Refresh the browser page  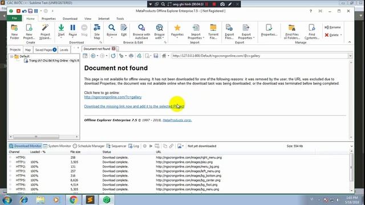[113, 56]
